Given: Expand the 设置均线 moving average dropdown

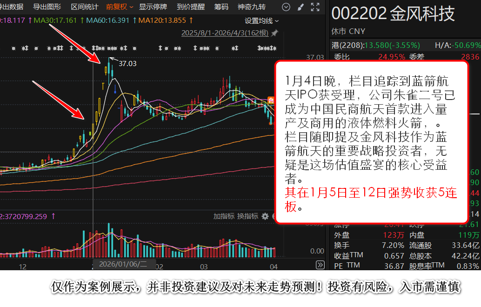Looking at the screenshot, I should pos(261,21).
